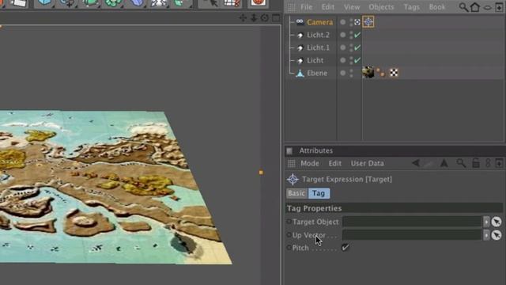Click the new panel icon in Attributes

point(499,163)
